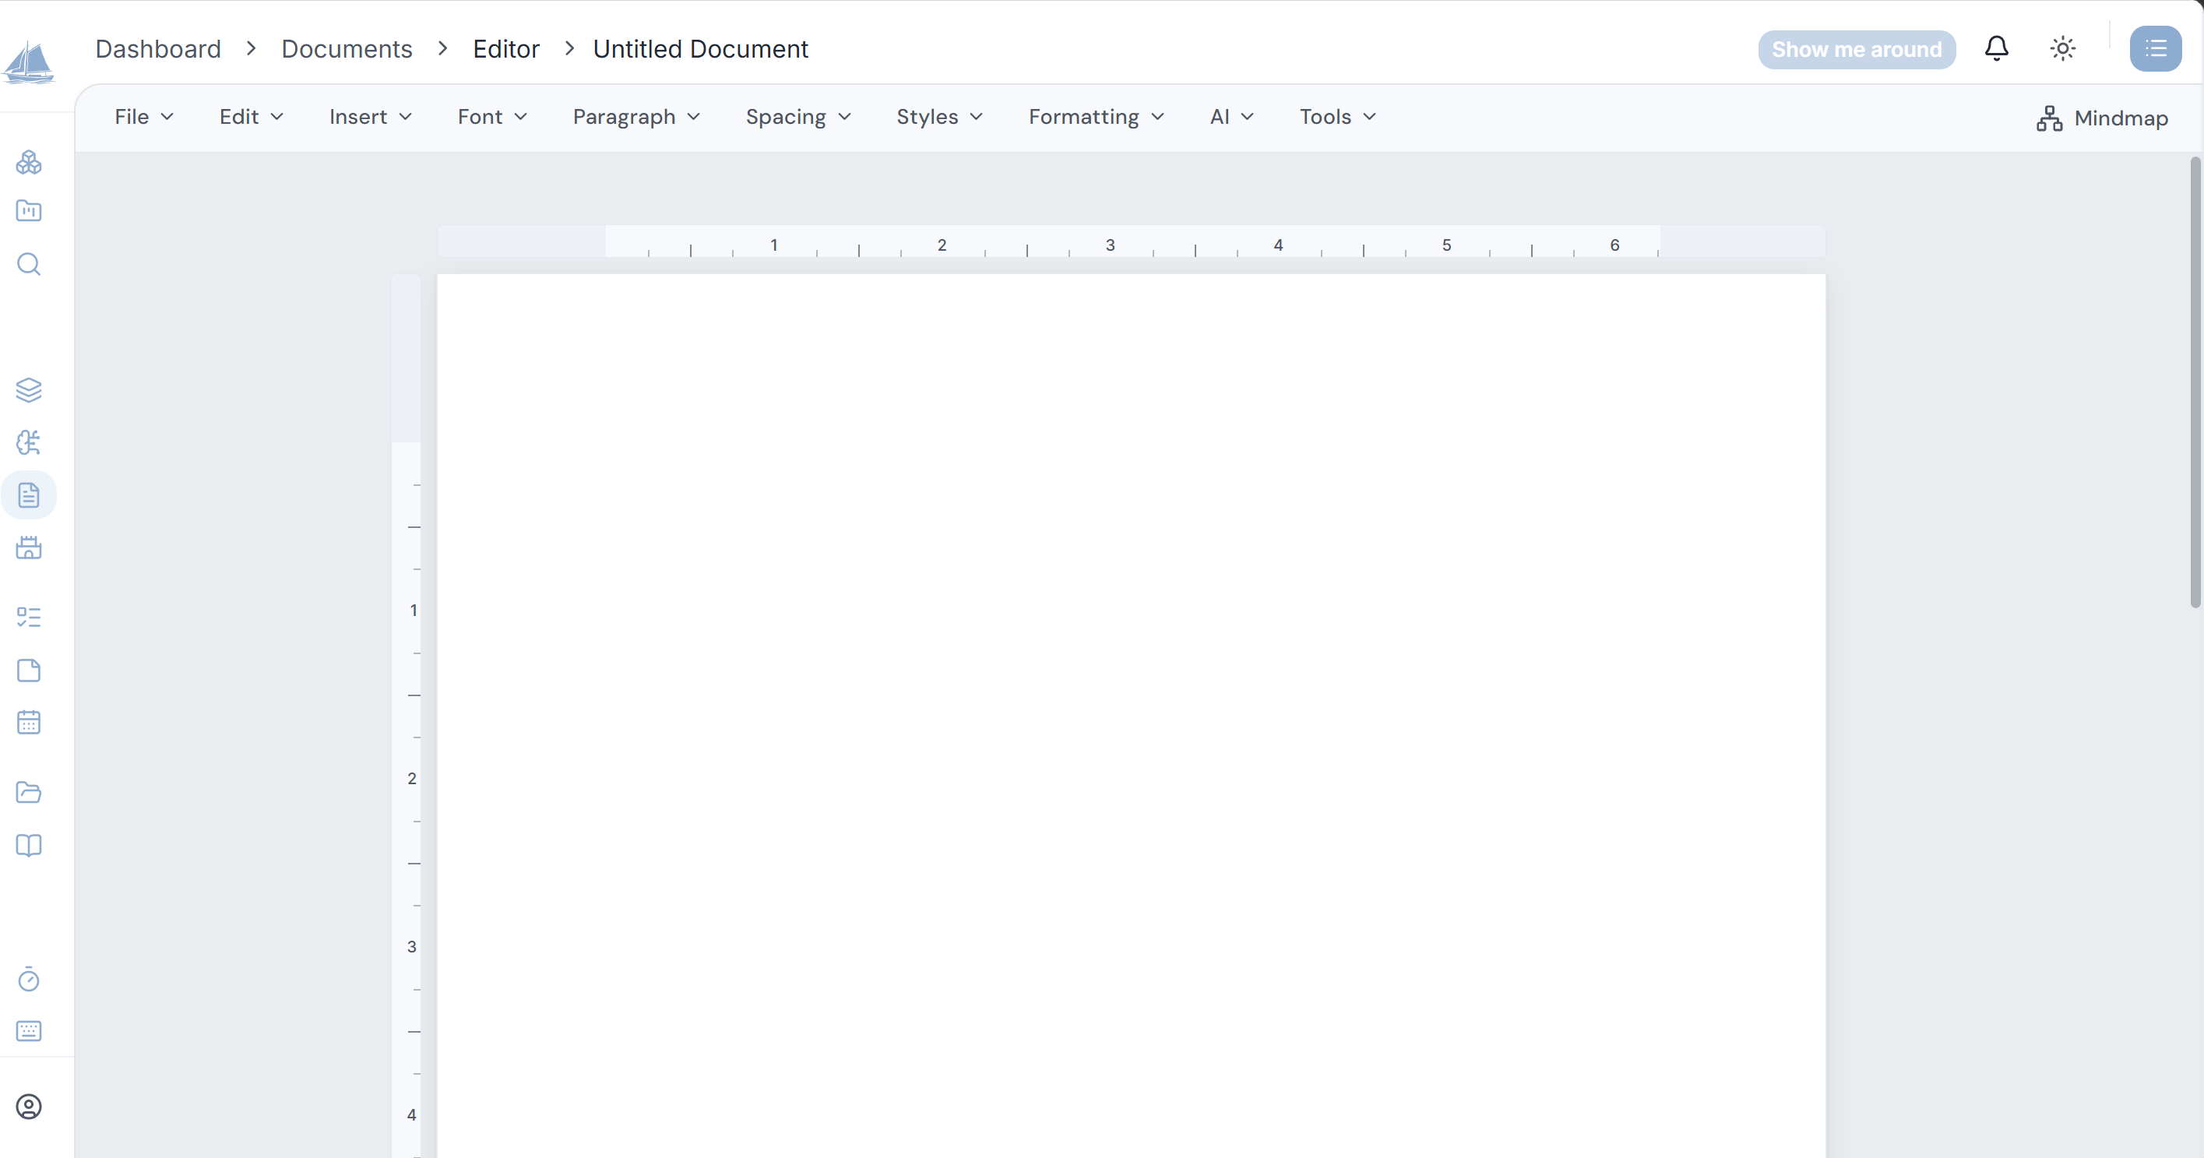Click the user profile icon

(29, 1107)
